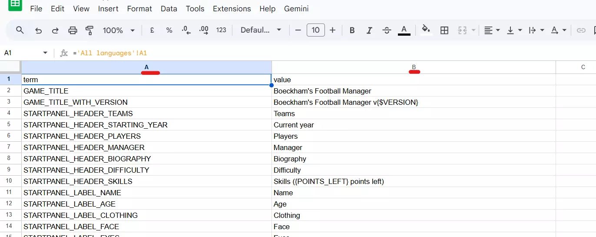Open the text color picker
Viewport: 596px width, 237px height.
404,30
